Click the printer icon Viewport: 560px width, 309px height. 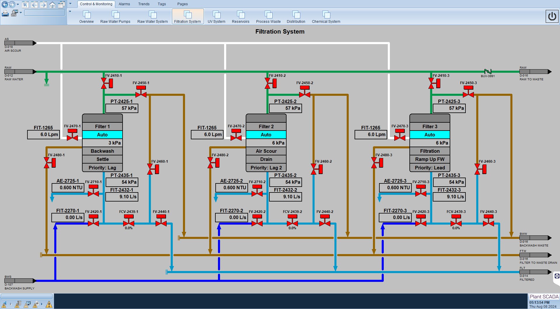pyautogui.click(x=5, y=13)
